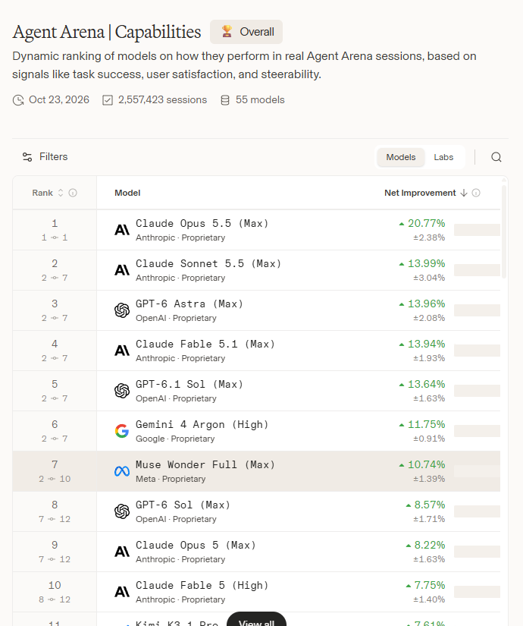
Task: Click the 55 models count
Action: [260, 100]
